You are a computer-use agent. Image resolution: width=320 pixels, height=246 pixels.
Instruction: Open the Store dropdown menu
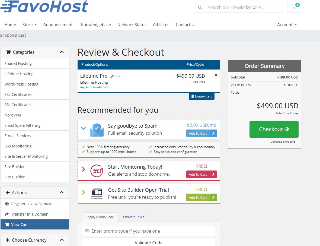tap(29, 24)
